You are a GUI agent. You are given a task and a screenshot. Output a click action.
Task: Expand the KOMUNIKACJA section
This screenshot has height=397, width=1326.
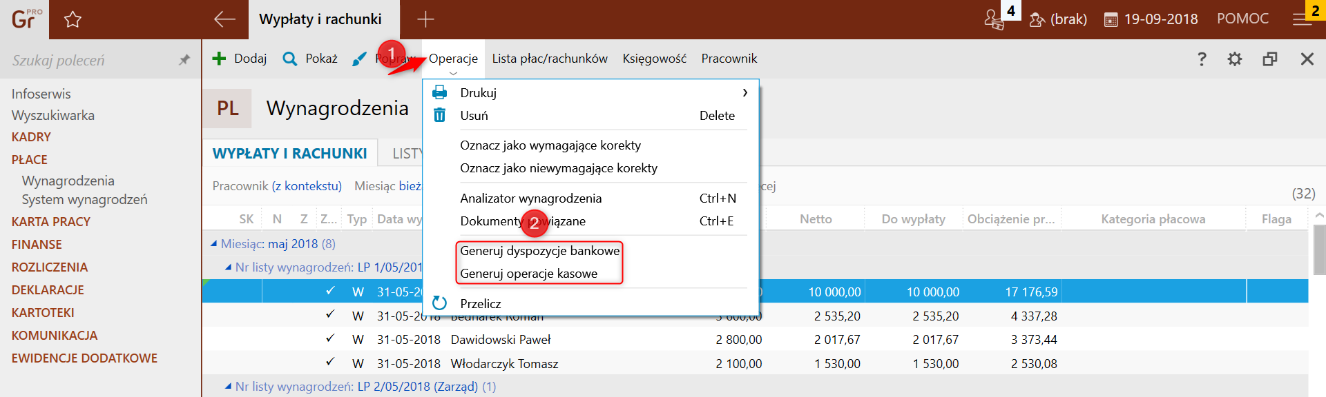tap(55, 336)
